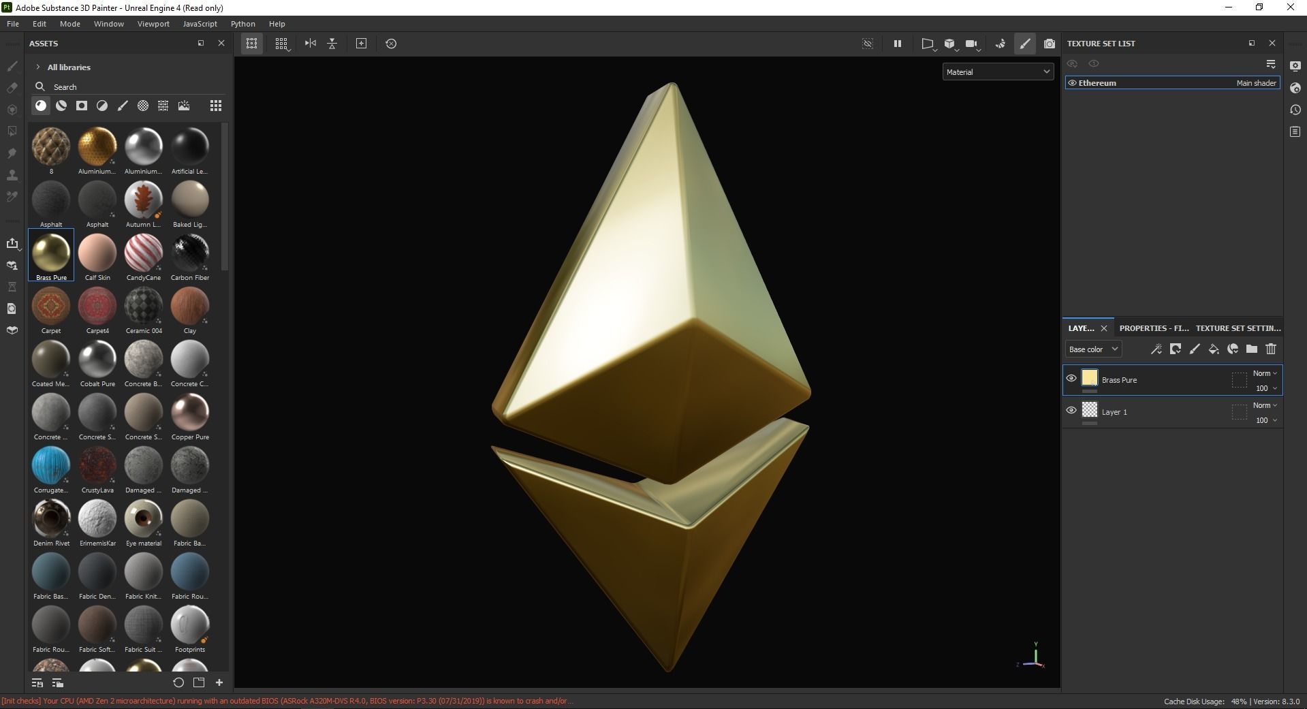Switch to the Properties - Fill tab

click(1154, 328)
